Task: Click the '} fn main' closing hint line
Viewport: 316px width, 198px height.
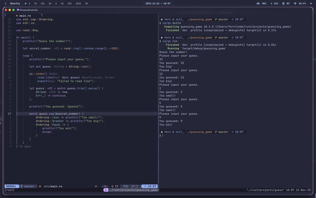Action: click(x=23, y=147)
